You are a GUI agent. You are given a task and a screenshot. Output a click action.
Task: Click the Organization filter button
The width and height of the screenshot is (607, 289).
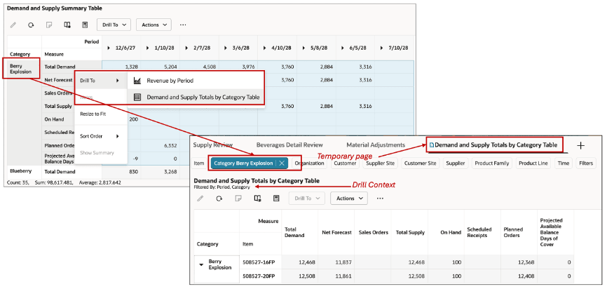(x=309, y=163)
